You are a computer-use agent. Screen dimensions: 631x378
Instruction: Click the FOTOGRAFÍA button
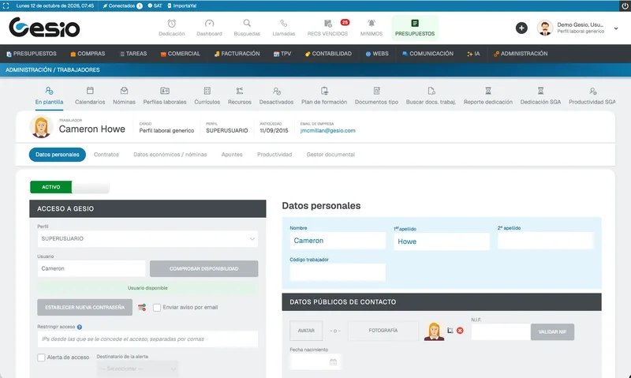point(383,331)
